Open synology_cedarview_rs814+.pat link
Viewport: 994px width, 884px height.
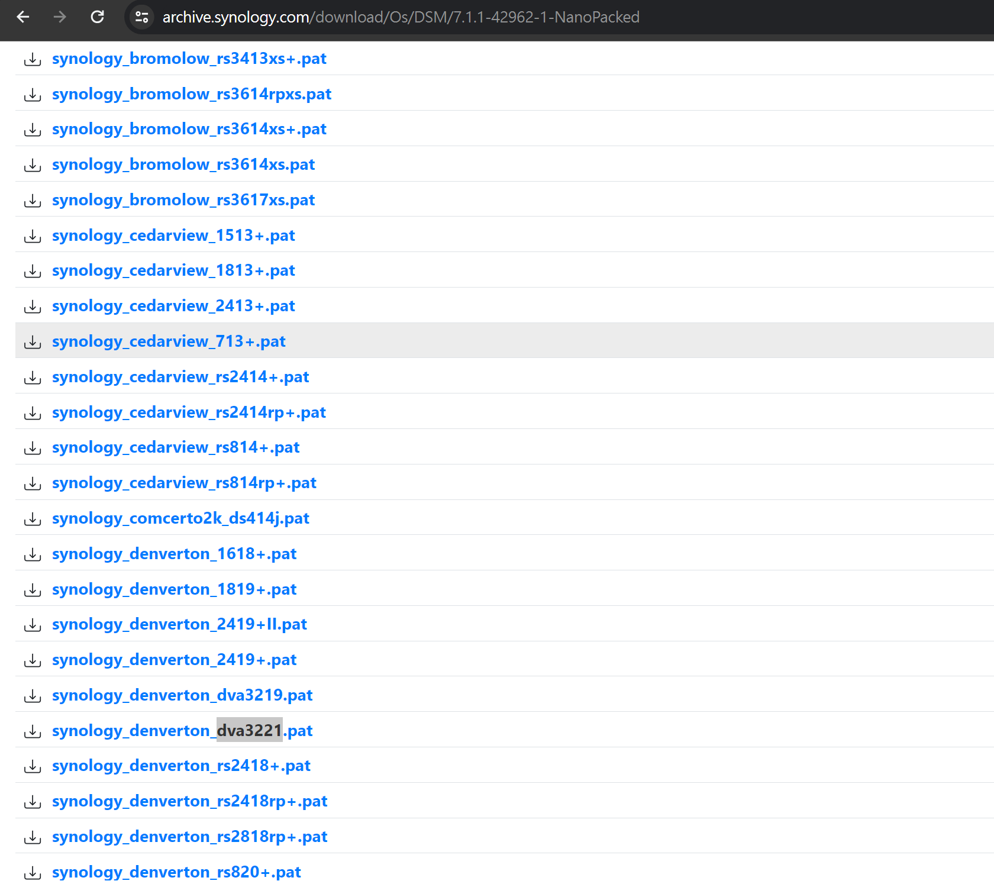click(x=176, y=447)
